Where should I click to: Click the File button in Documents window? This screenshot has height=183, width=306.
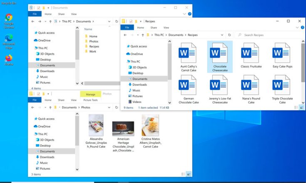(x=35, y=14)
